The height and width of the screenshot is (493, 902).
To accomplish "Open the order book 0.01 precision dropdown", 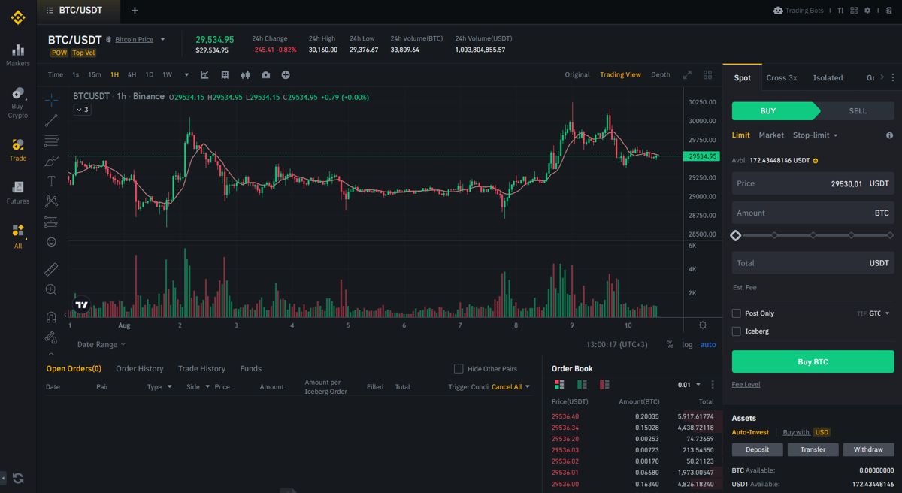I will tap(689, 385).
